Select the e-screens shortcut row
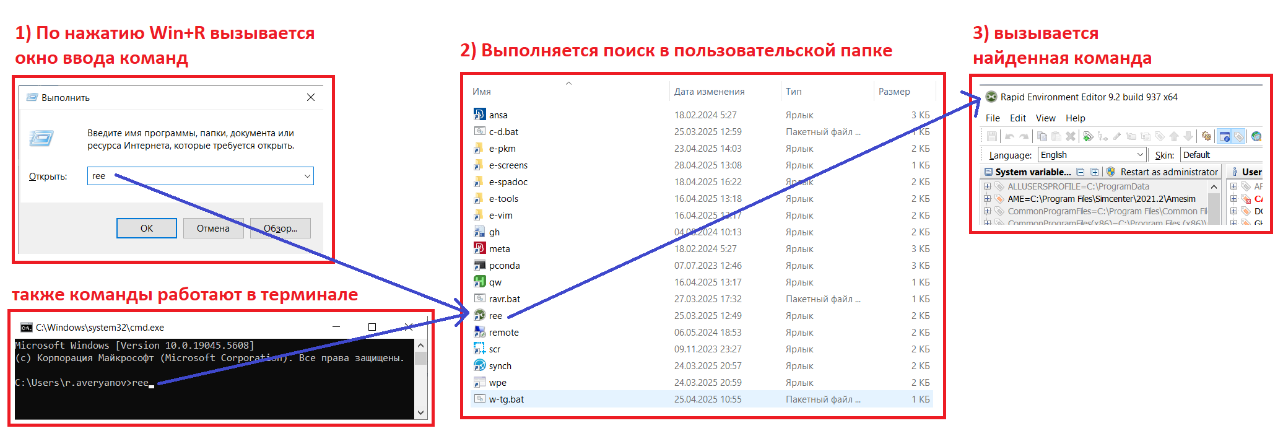The image size is (1283, 436). click(x=703, y=165)
